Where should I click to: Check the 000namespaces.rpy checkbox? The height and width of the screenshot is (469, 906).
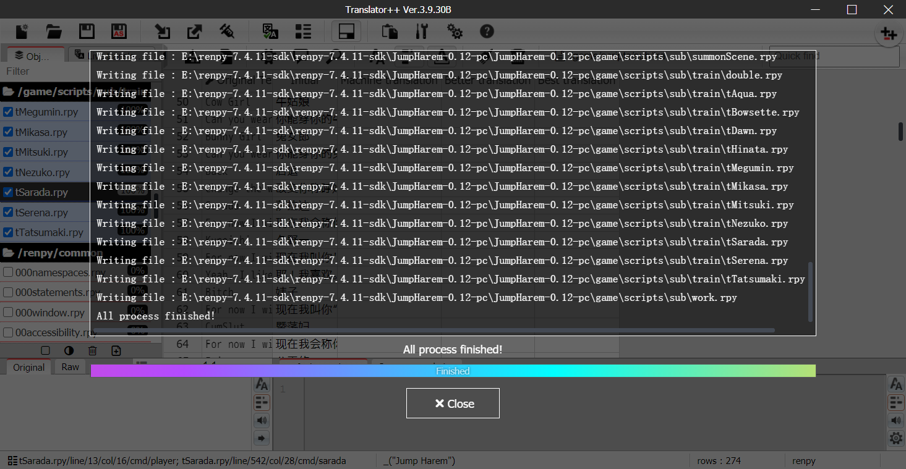point(8,273)
